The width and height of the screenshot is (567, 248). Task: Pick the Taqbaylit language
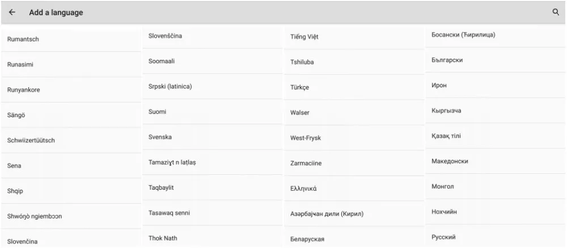(x=212, y=187)
